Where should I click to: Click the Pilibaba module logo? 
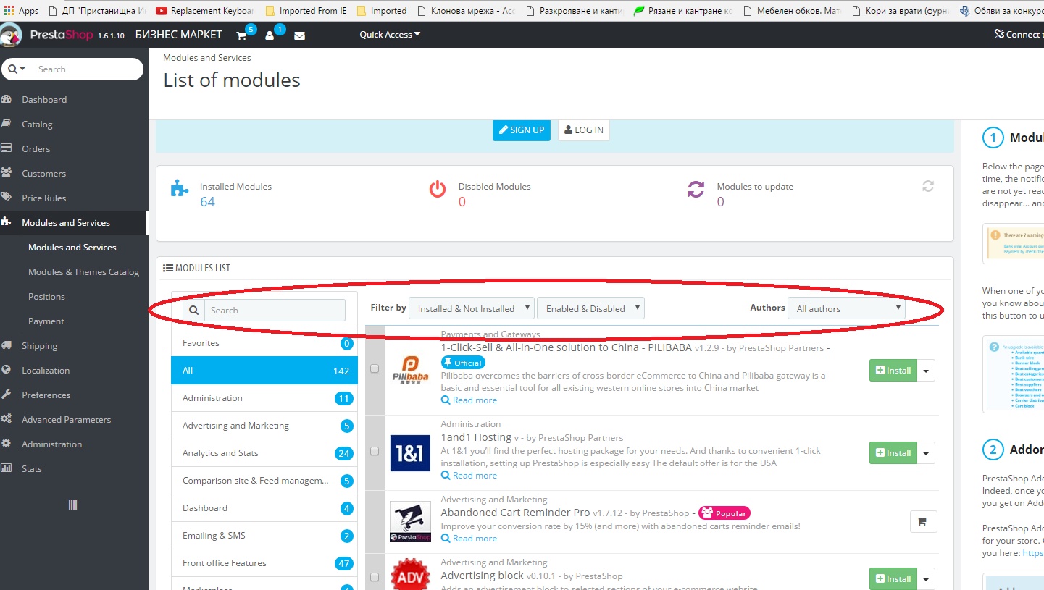410,370
